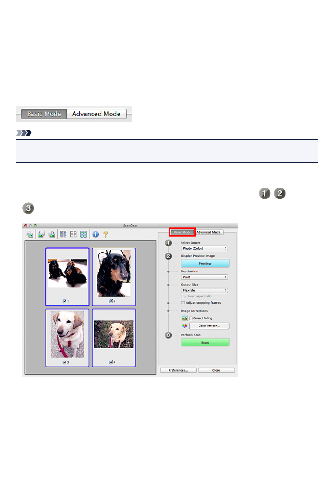The height and width of the screenshot is (487, 328).
Task: Select the Labrador on grass thumbnail 4
Action: (x=114, y=334)
